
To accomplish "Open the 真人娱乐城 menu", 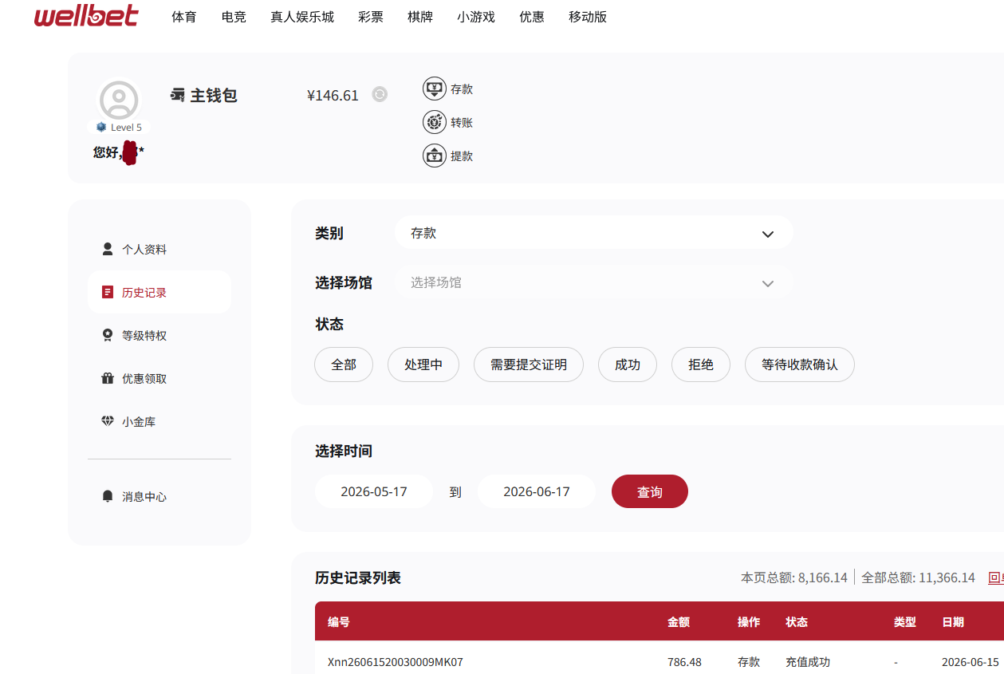I will tap(302, 17).
